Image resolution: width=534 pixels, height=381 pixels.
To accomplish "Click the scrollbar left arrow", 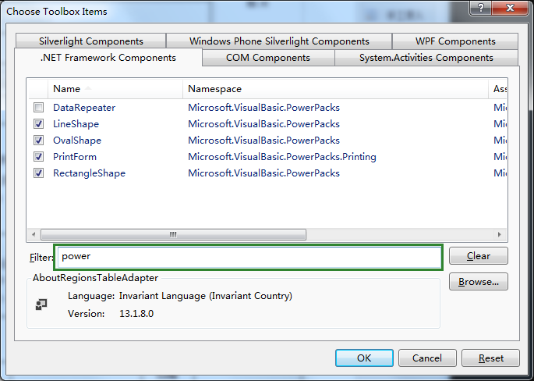I will pos(34,234).
